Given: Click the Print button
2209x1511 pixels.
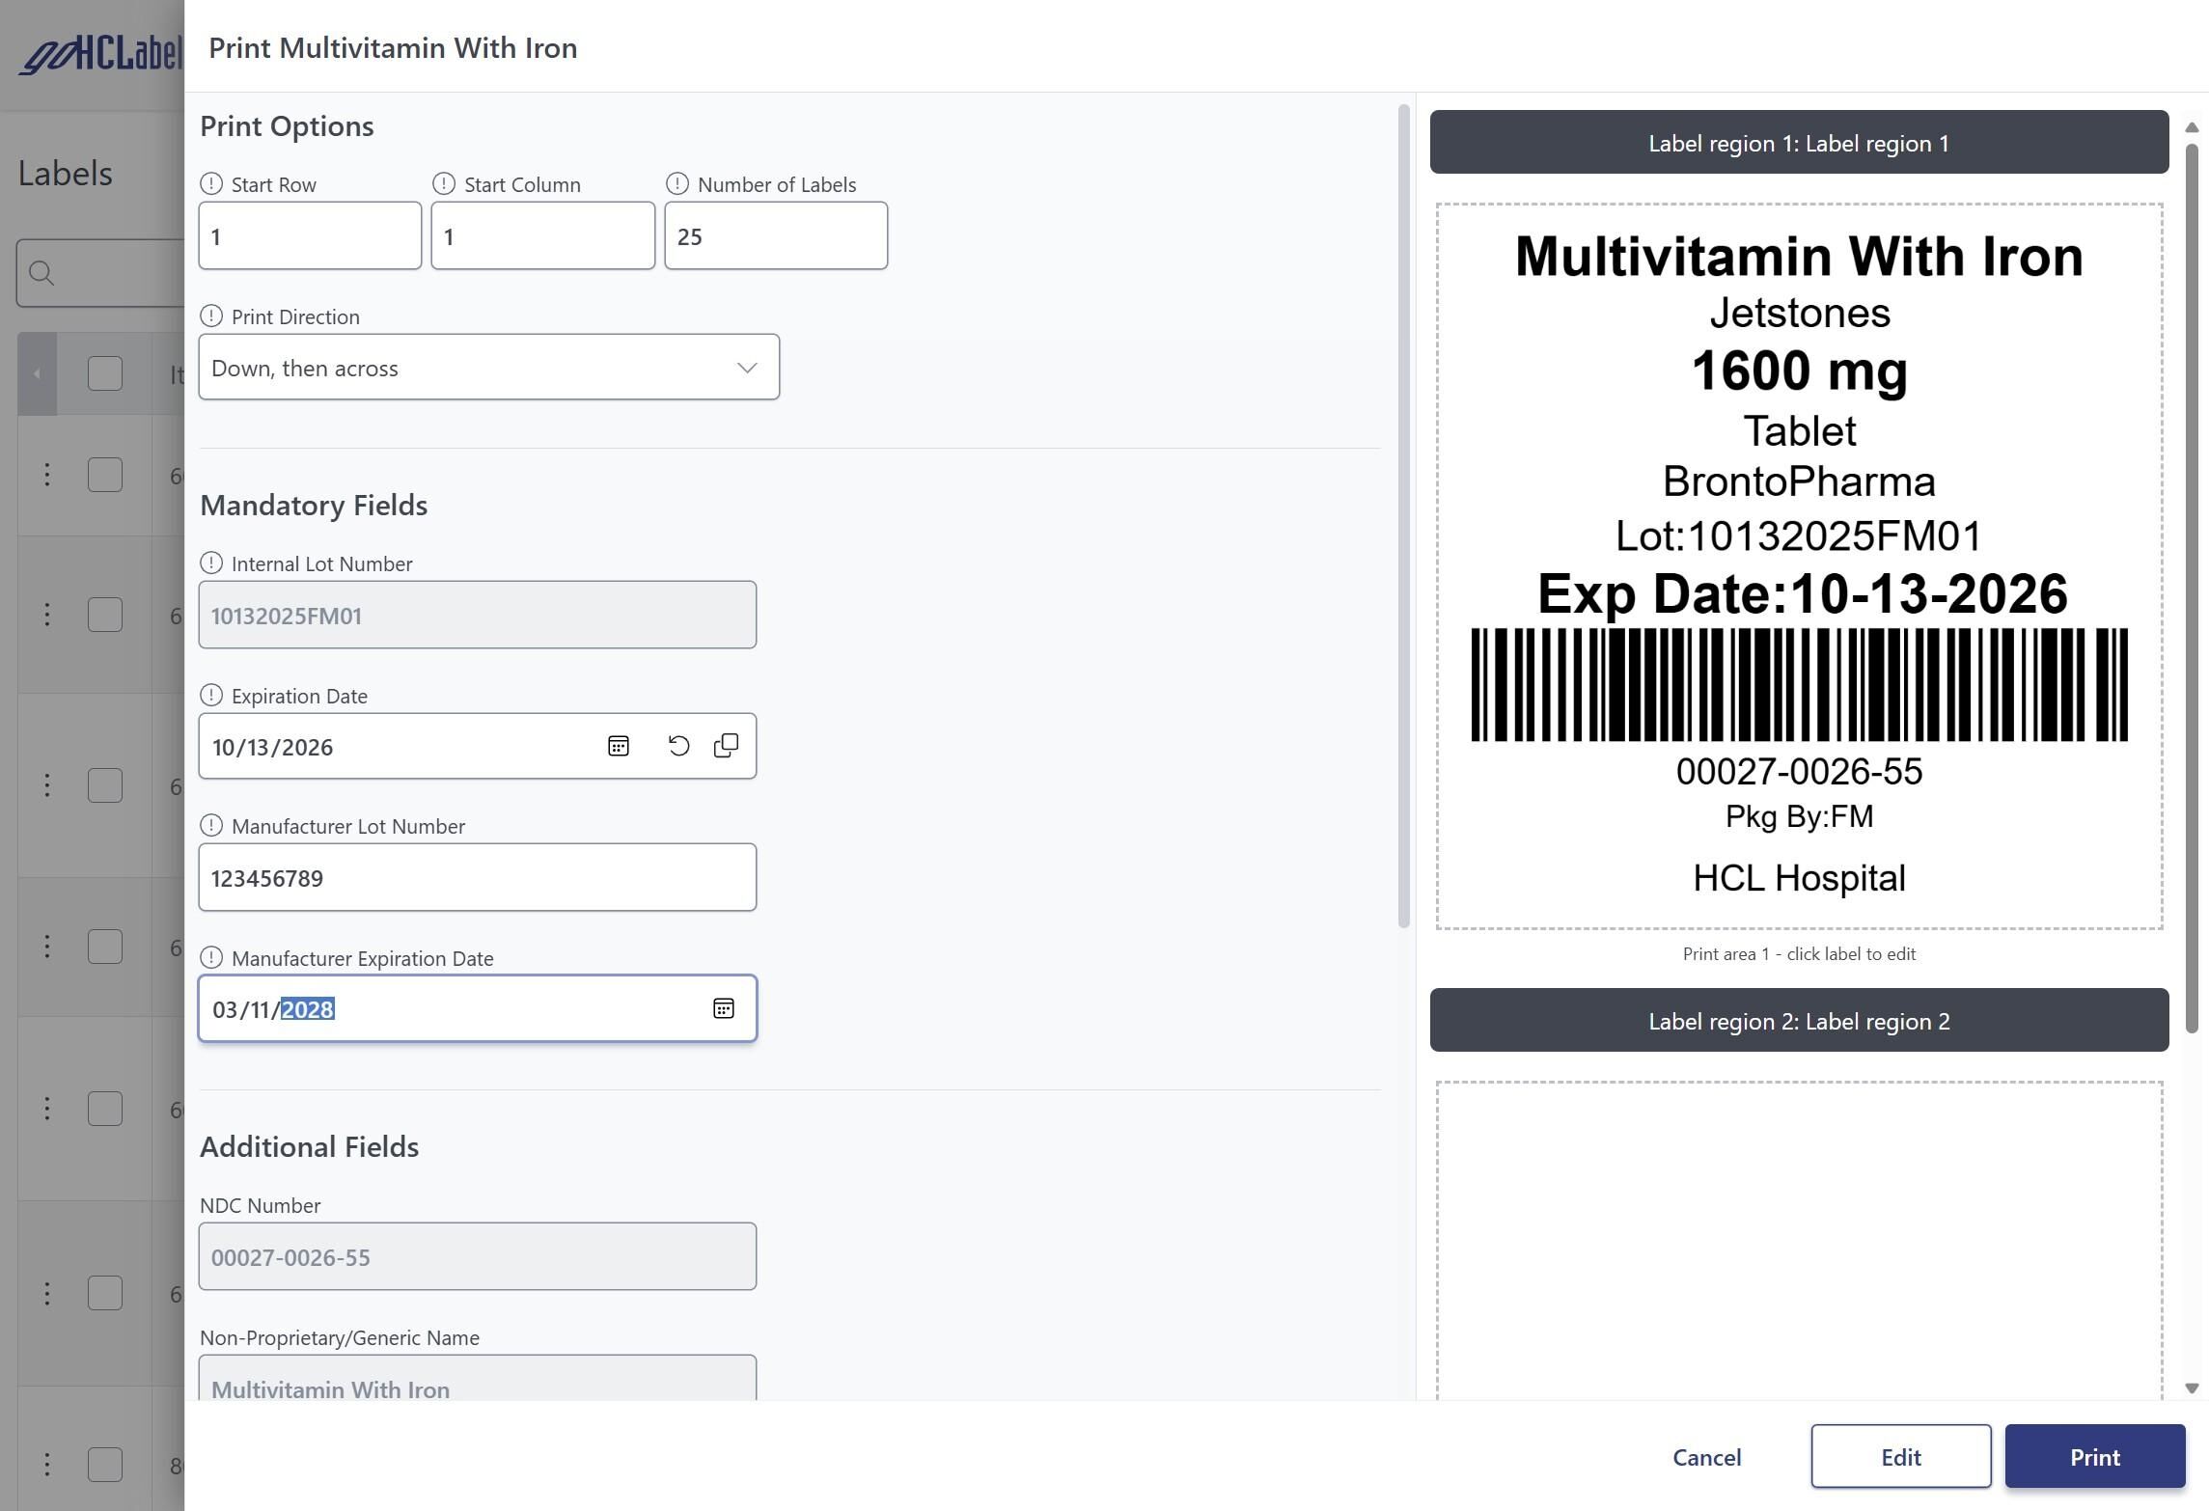Looking at the screenshot, I should point(2093,1456).
